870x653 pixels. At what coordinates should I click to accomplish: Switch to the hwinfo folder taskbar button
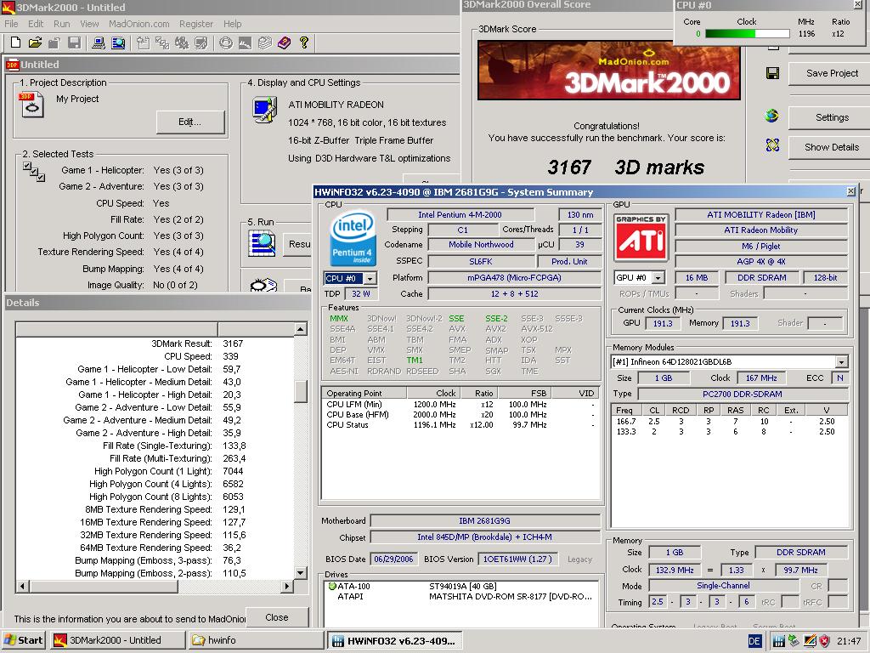point(255,640)
